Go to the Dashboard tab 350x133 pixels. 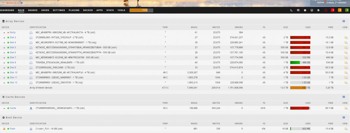(7, 10)
